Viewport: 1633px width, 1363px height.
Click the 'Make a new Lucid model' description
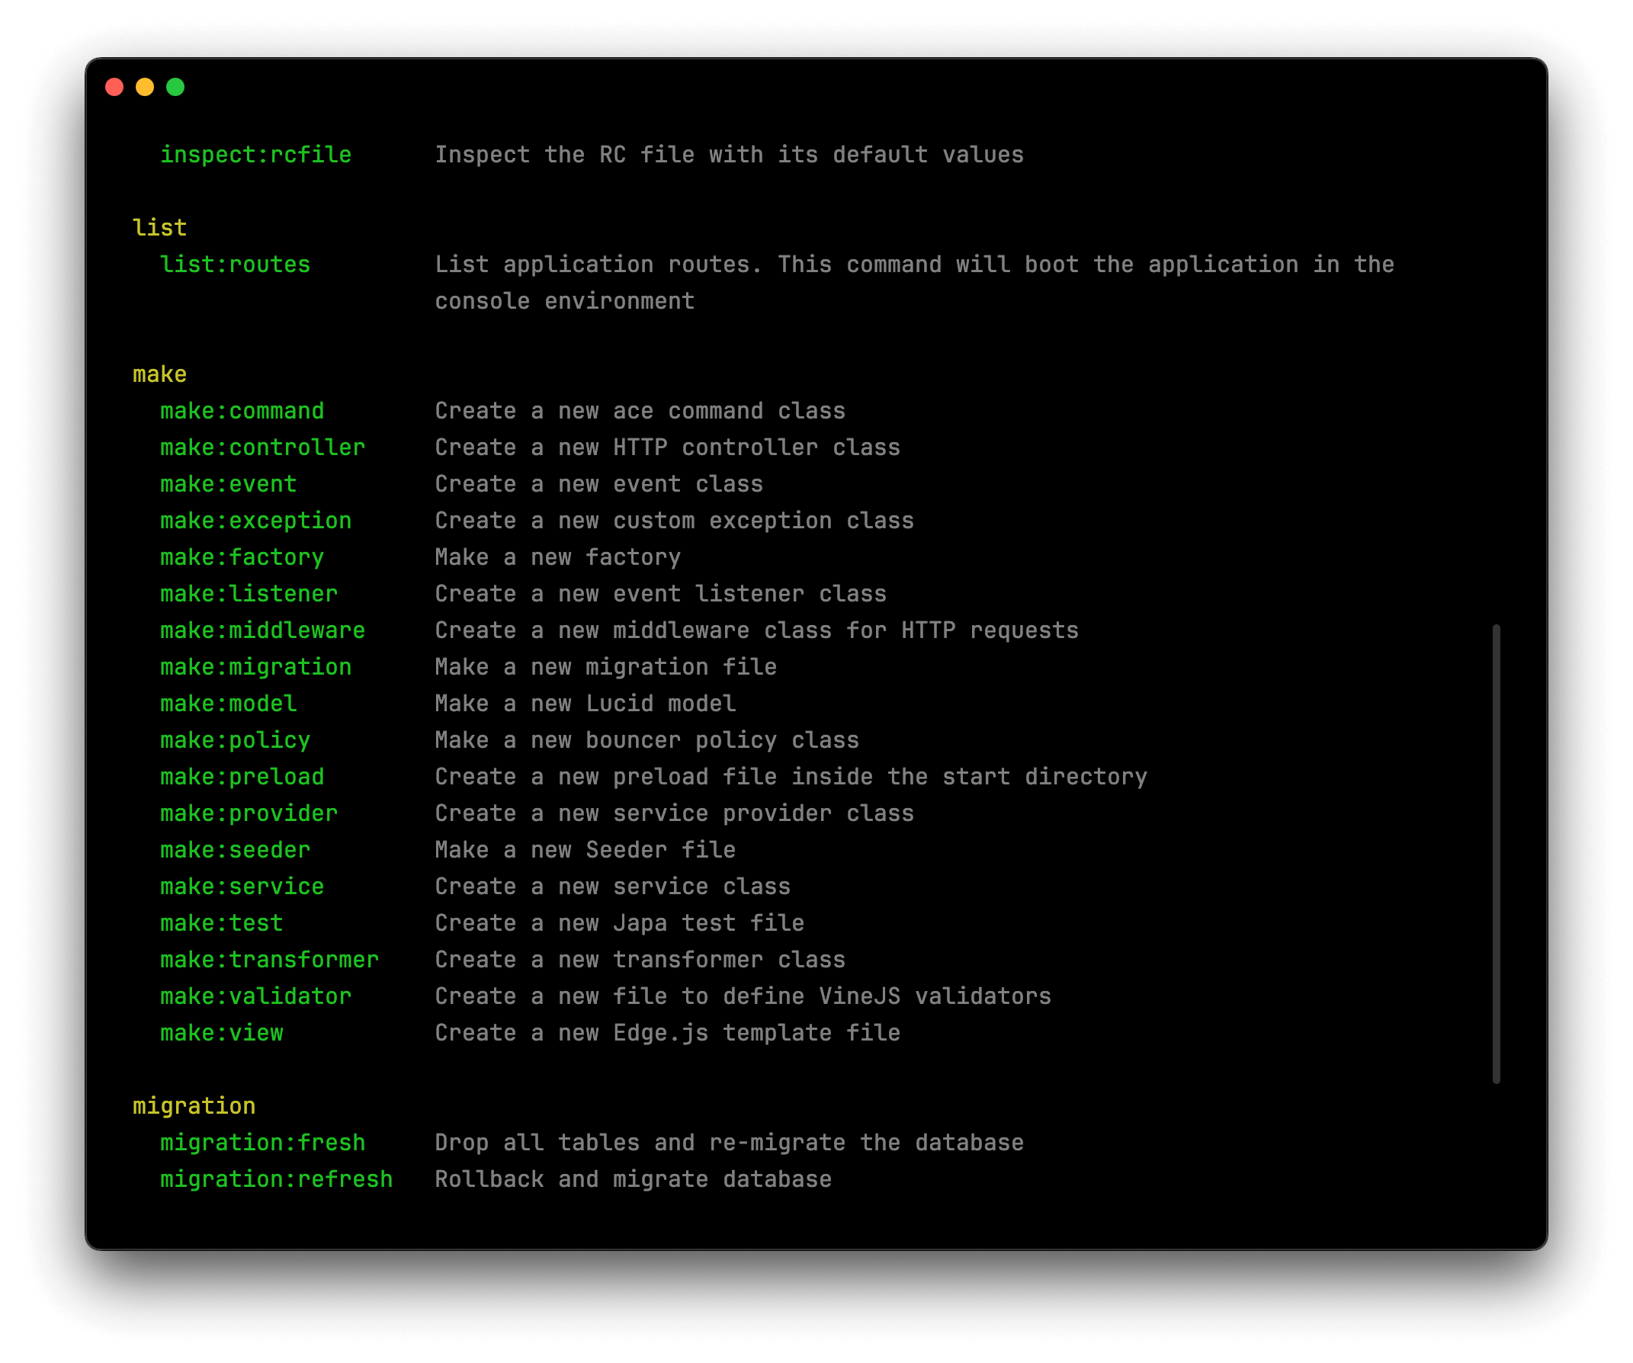[585, 704]
